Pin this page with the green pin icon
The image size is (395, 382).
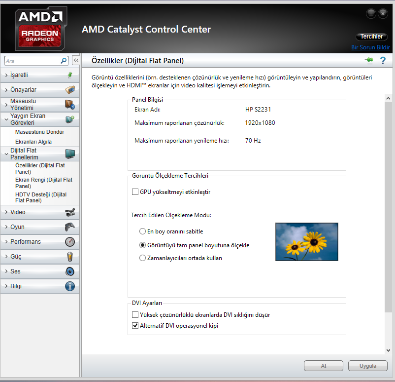pos(369,60)
